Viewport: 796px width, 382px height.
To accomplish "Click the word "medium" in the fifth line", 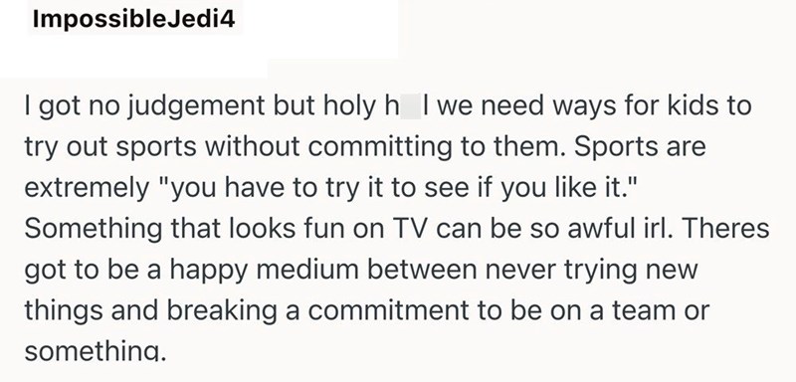I will tap(307, 270).
